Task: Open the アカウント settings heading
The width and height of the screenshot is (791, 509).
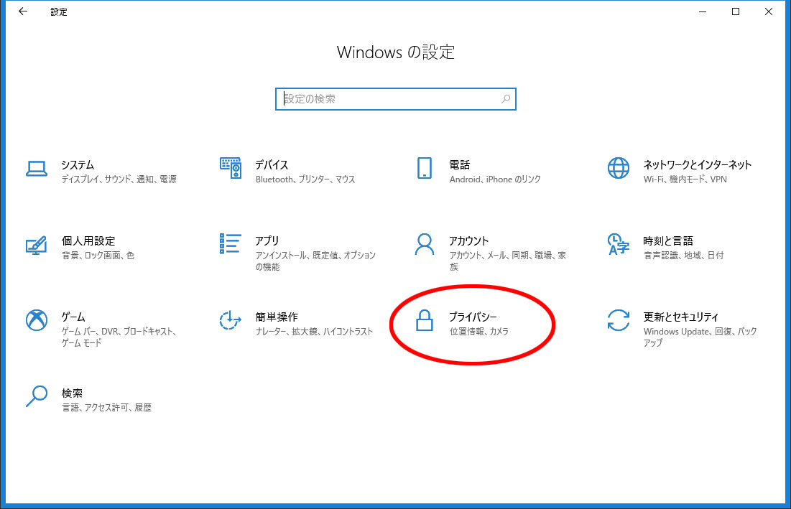Action: [x=469, y=241]
